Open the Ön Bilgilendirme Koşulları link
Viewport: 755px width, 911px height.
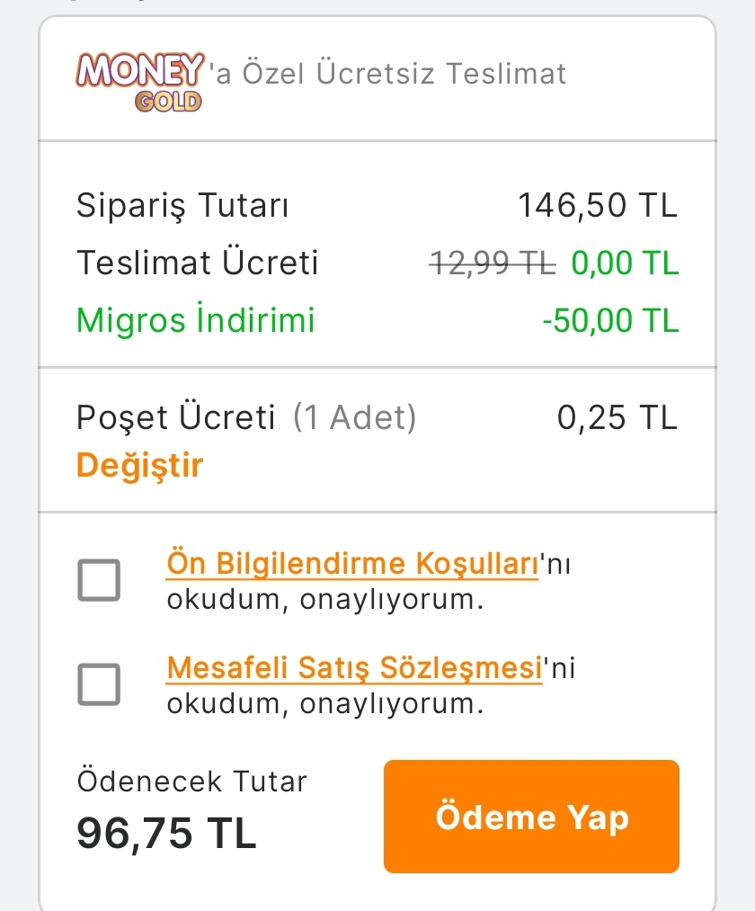coord(352,565)
